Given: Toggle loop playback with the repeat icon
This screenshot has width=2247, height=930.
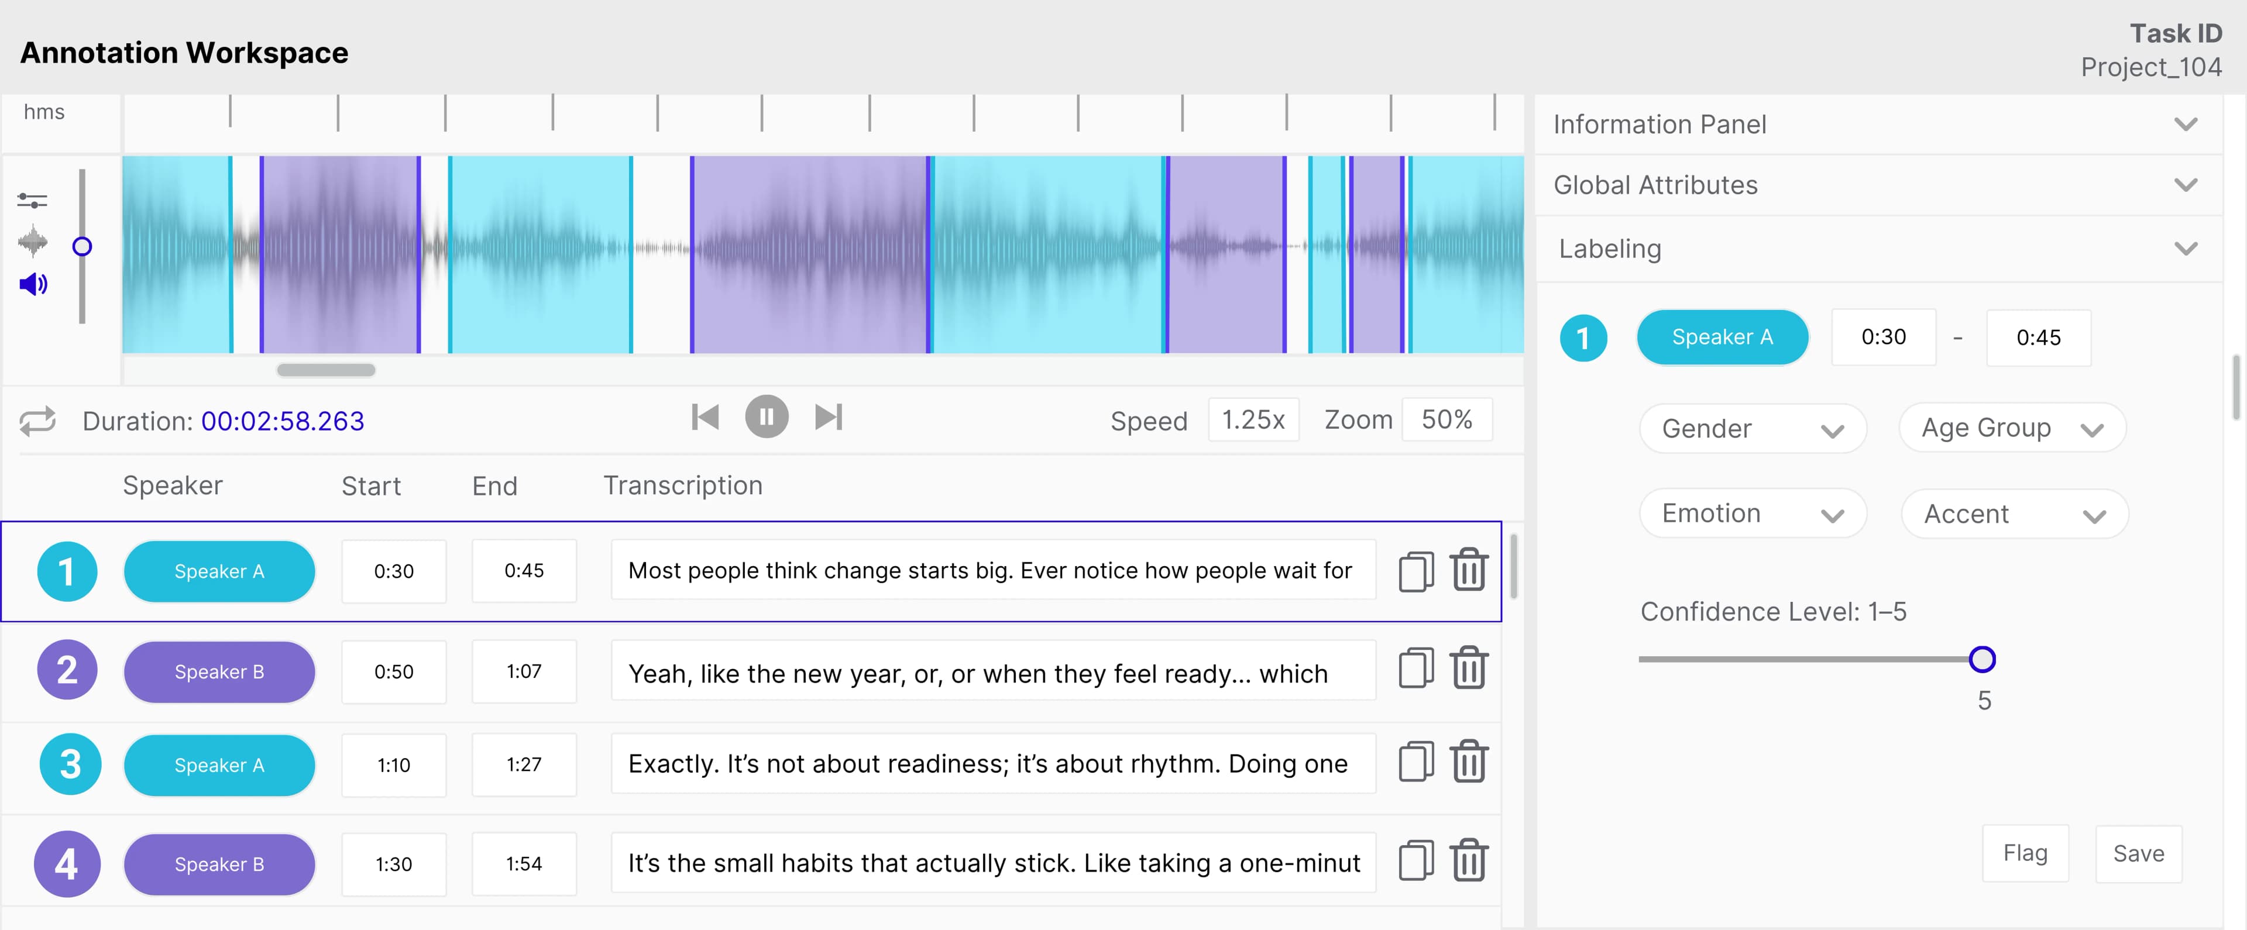Looking at the screenshot, I should pos(37,420).
